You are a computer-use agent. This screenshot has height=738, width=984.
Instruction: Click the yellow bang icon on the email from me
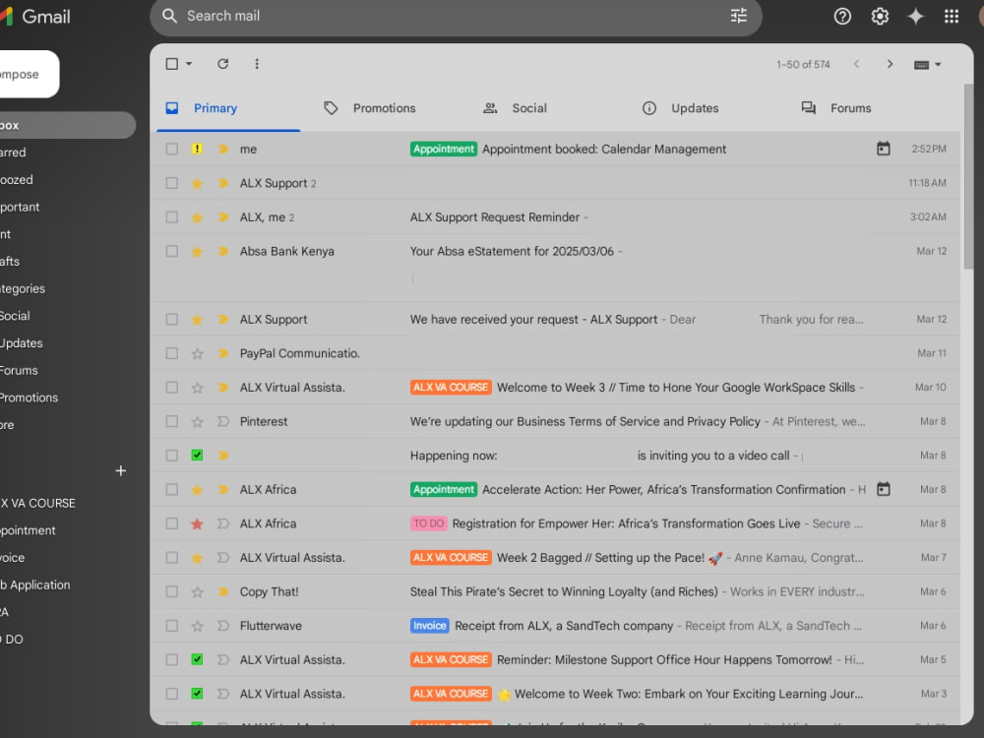pos(197,150)
